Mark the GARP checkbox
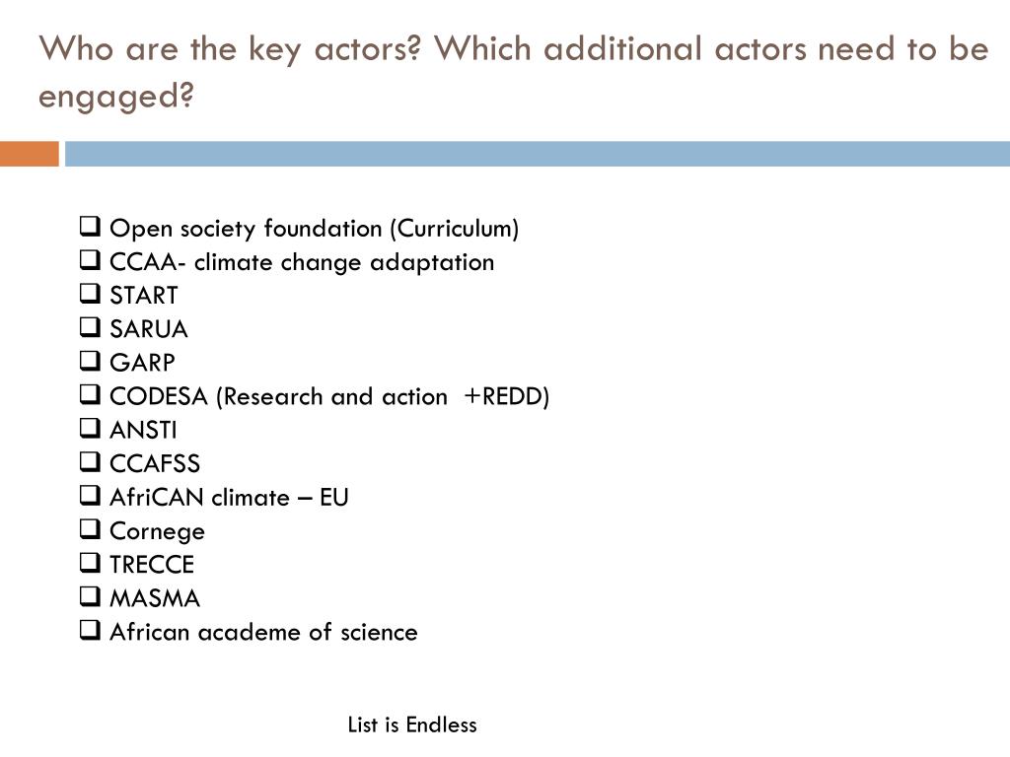 click(90, 360)
